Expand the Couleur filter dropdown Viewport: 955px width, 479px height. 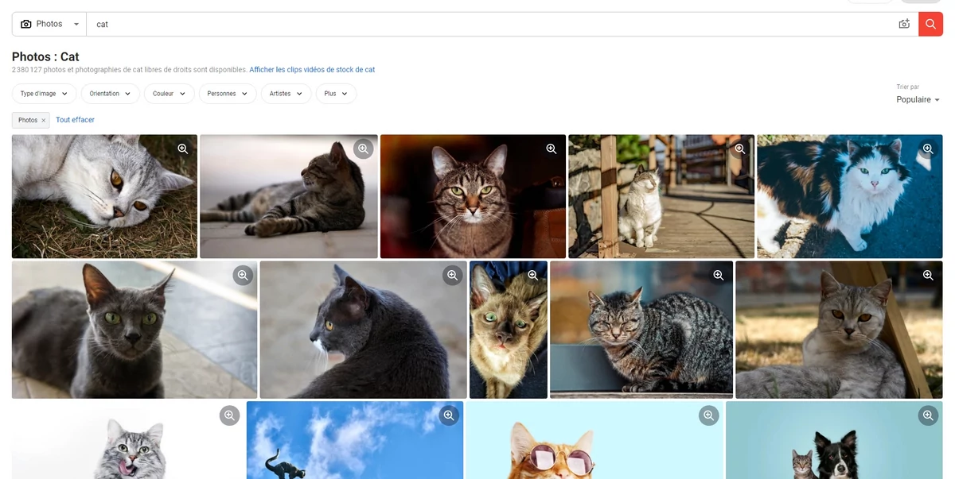click(170, 94)
